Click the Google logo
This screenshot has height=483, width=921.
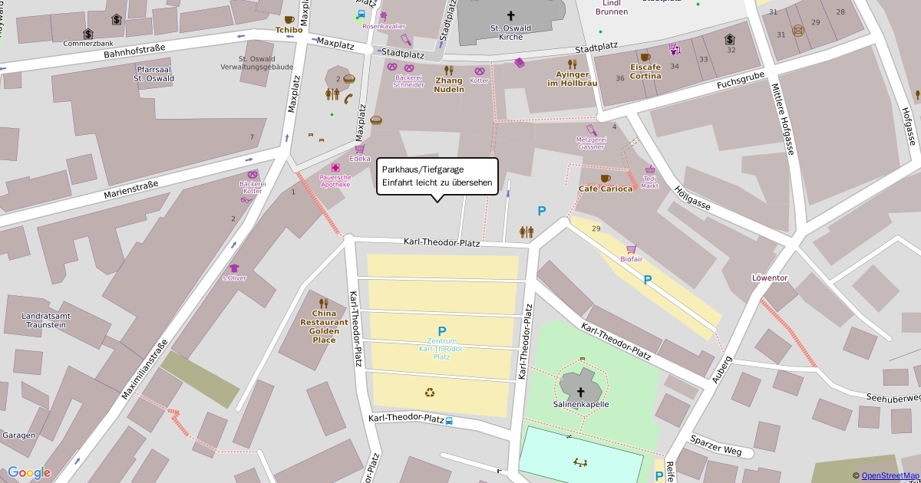[x=29, y=472]
